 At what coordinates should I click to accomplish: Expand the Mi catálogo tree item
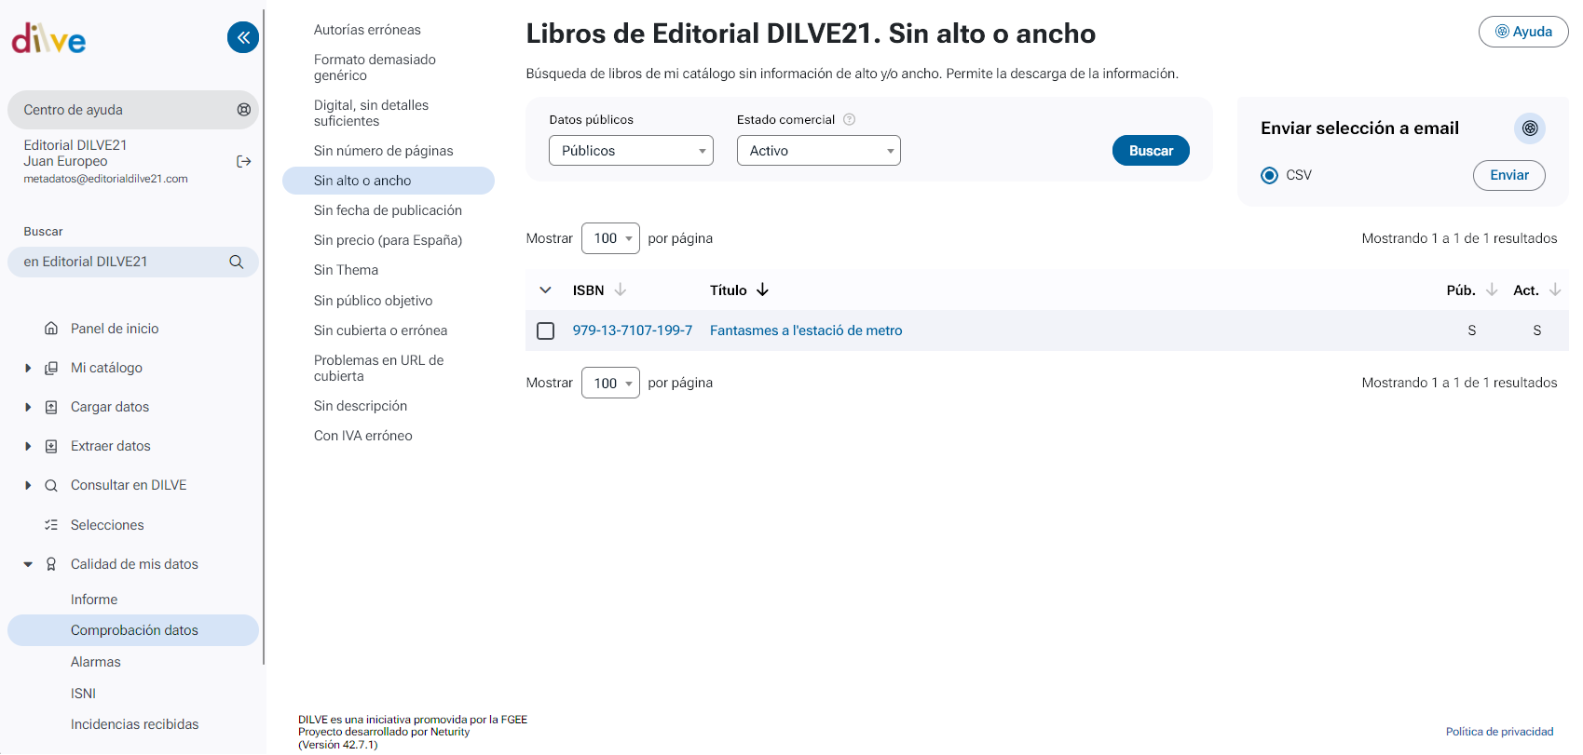pos(28,369)
